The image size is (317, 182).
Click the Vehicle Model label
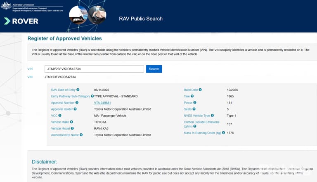point(60,129)
